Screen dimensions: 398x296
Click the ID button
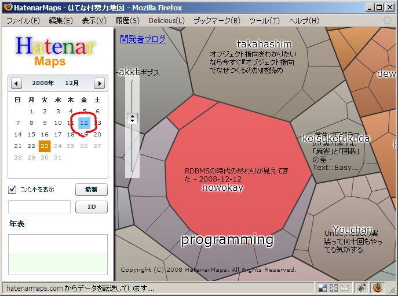click(x=92, y=207)
